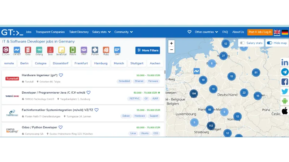Viewport: 289px width, 162px height.
Task: Zoom in on the map
Action: pyautogui.click(x=171, y=43)
